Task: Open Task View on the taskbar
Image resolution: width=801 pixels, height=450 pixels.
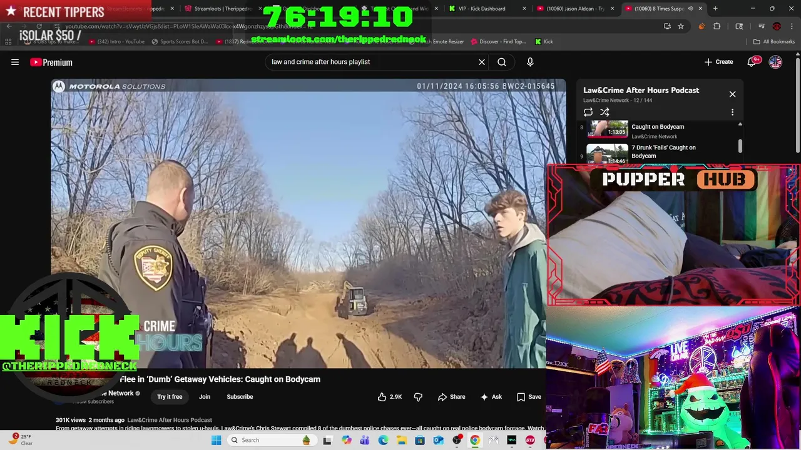Action: click(327, 440)
